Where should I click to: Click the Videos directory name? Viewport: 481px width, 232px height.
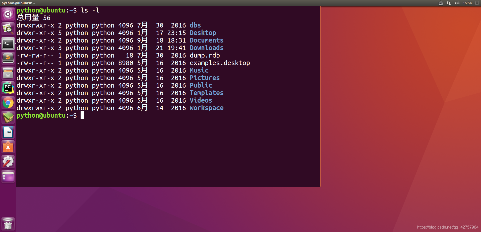tap(201, 100)
